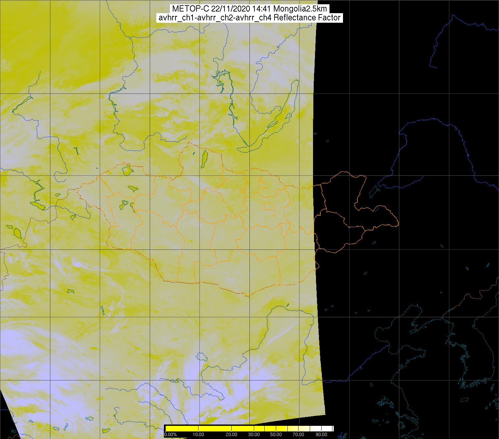Viewport: 499px width, 439px height.
Task: Click the "70.00" color bar label
Action: pyautogui.click(x=299, y=435)
